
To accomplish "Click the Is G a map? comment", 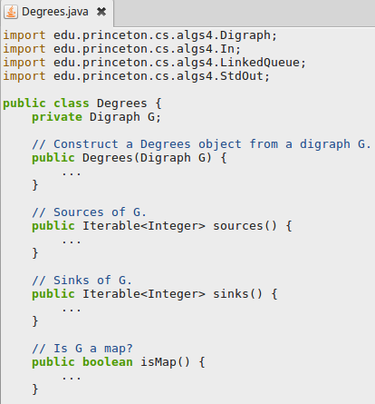I will click(82, 349).
